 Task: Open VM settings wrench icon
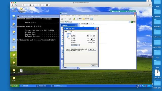(23, 5)
